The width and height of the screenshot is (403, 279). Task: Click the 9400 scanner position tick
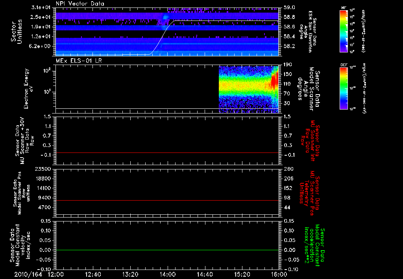click(44, 198)
